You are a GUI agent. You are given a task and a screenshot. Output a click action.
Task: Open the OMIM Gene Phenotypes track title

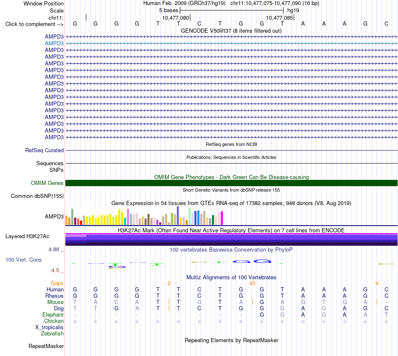(x=231, y=177)
